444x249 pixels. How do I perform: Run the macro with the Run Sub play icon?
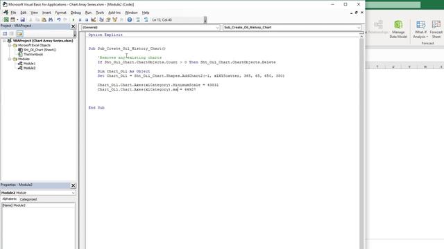point(74,20)
